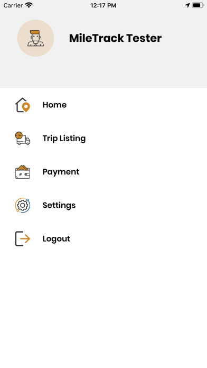Click the orange clock on truck icon
Screen dimensions: 207x368
tap(19, 135)
